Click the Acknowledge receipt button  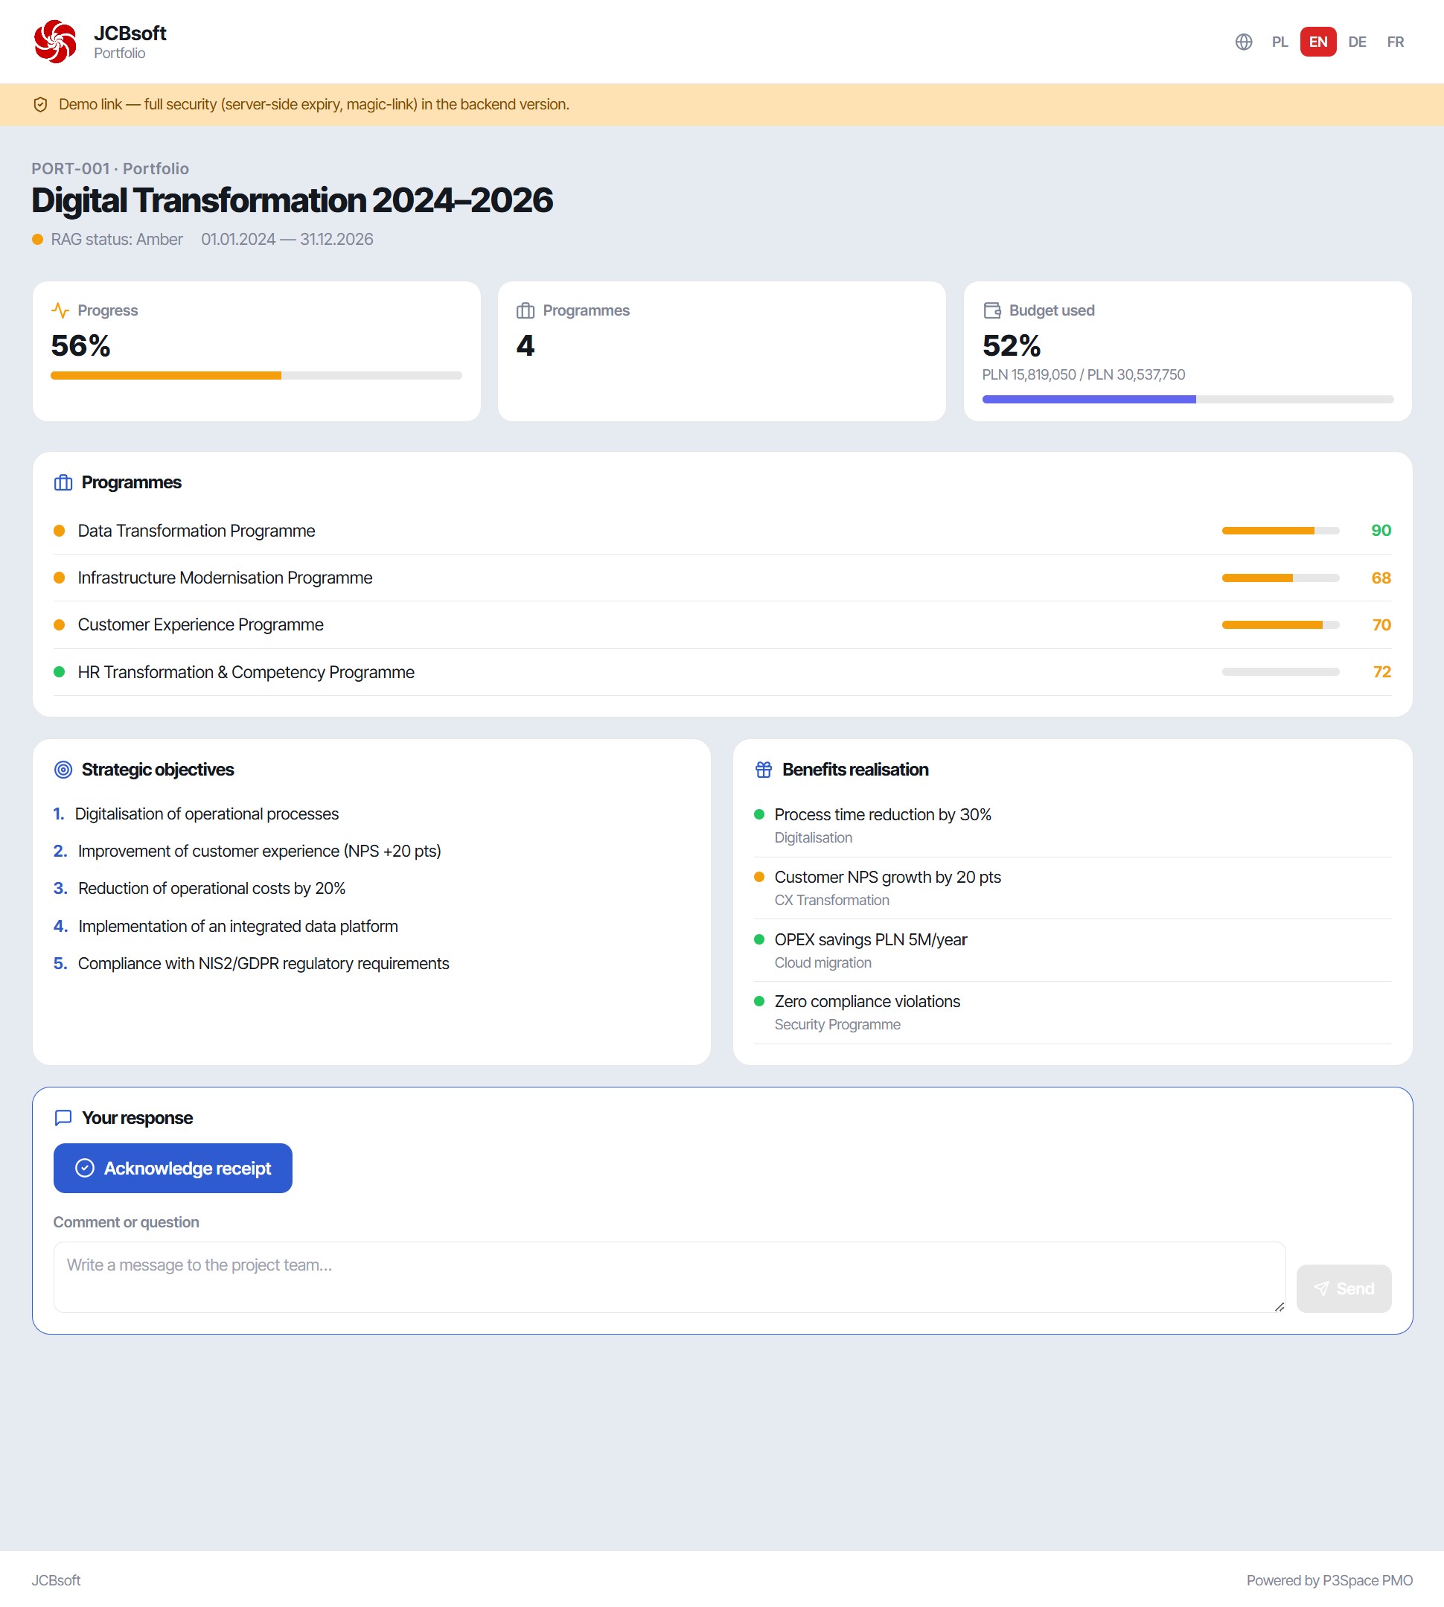[173, 1168]
